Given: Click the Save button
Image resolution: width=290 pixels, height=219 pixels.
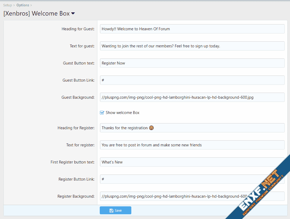Looking at the screenshot, I should click(115, 210).
